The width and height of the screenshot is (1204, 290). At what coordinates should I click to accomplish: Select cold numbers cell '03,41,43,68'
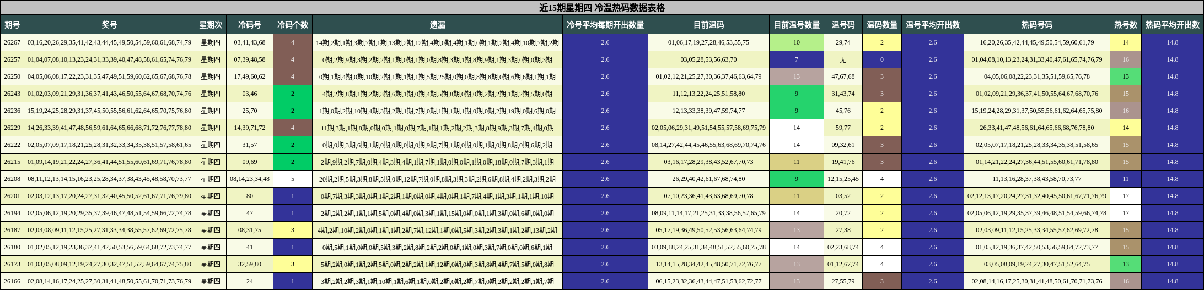pyautogui.click(x=250, y=42)
